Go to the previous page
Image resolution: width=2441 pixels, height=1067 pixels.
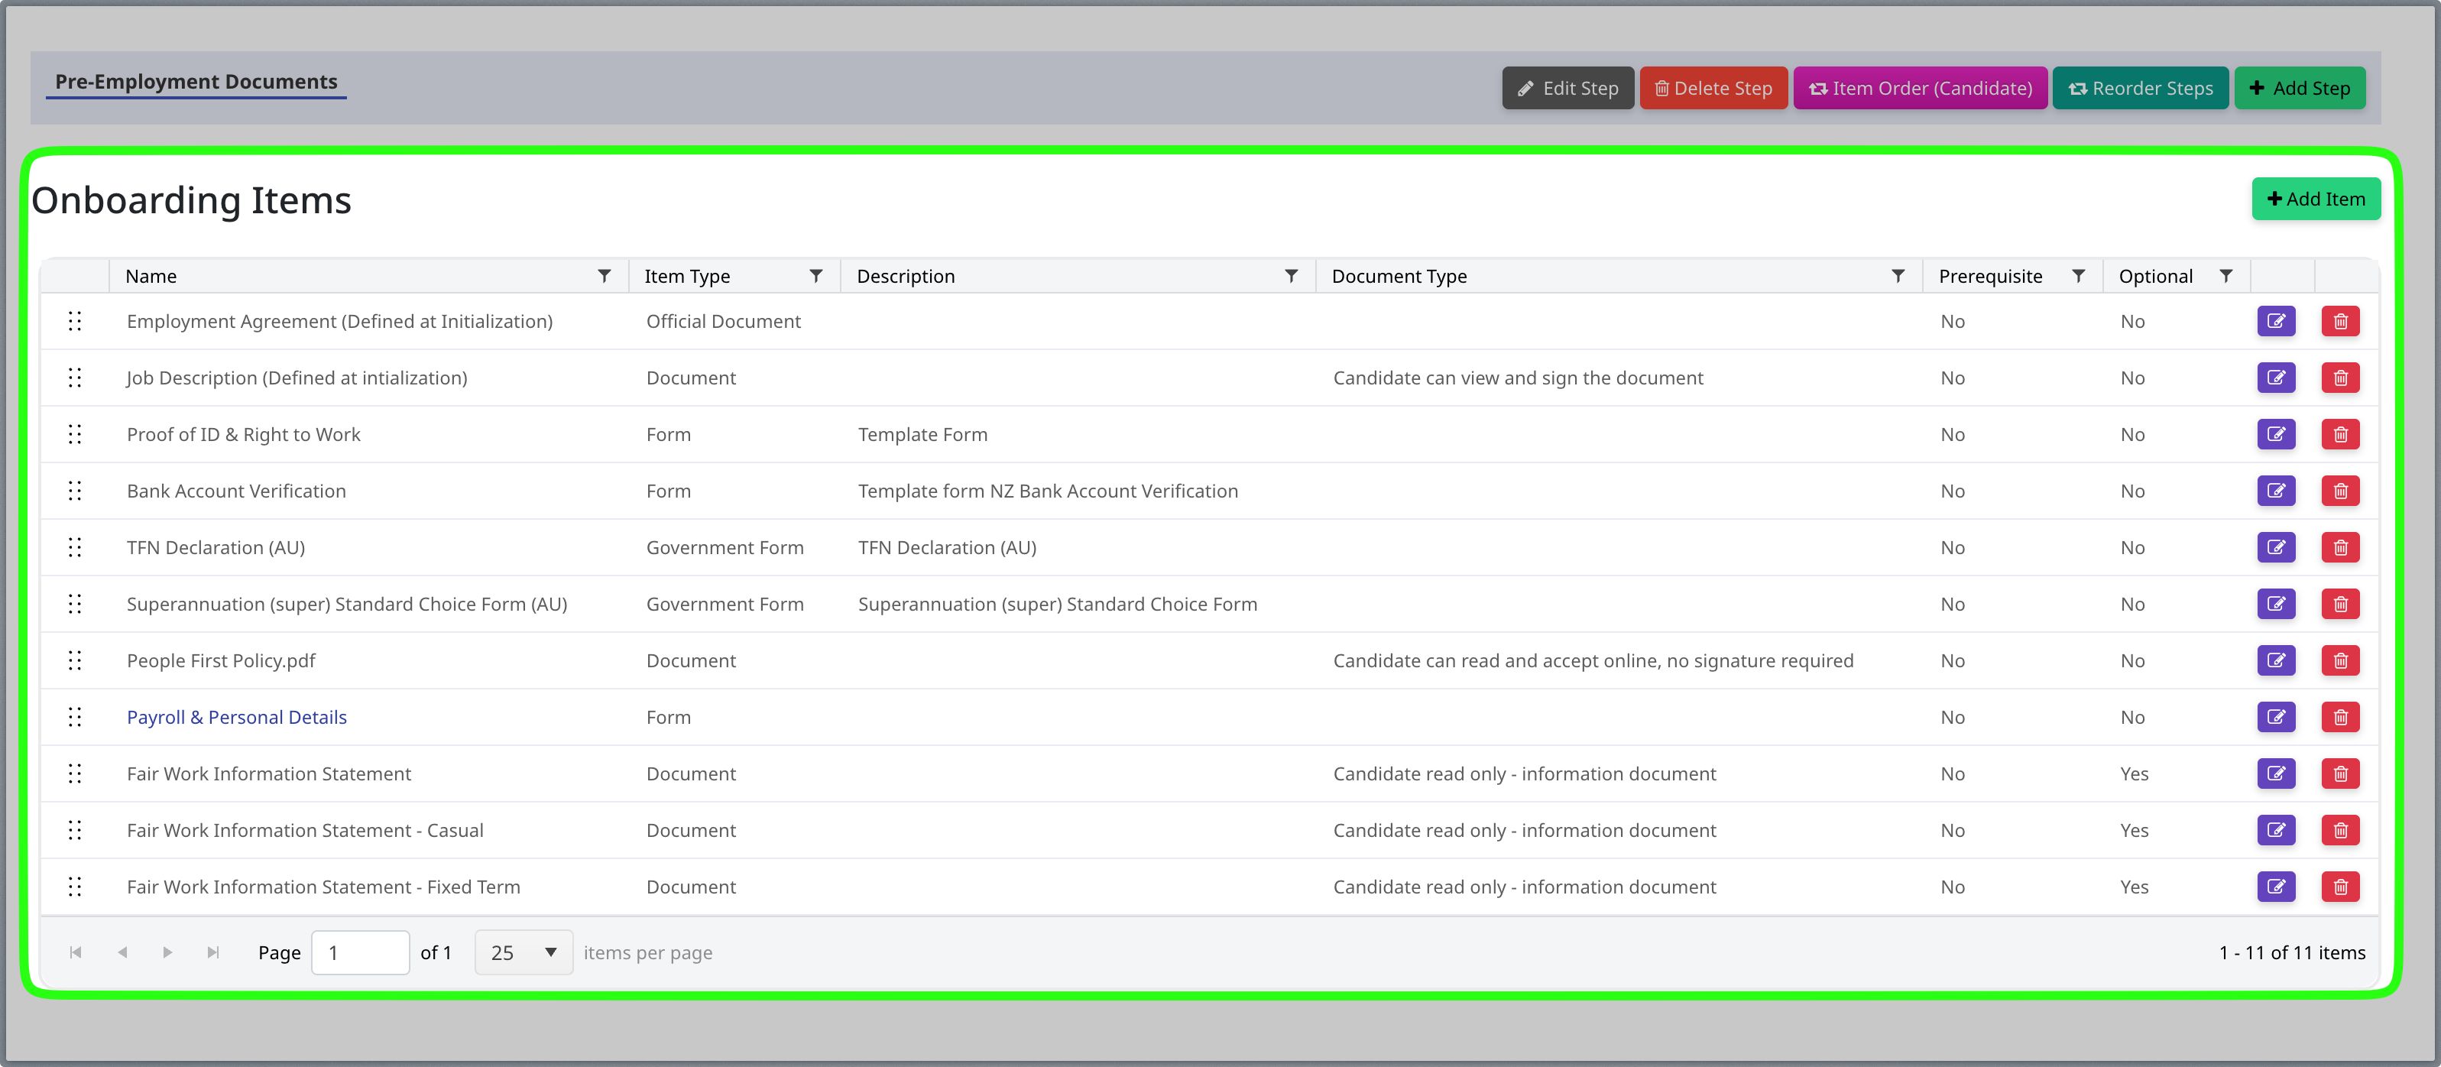tap(122, 952)
